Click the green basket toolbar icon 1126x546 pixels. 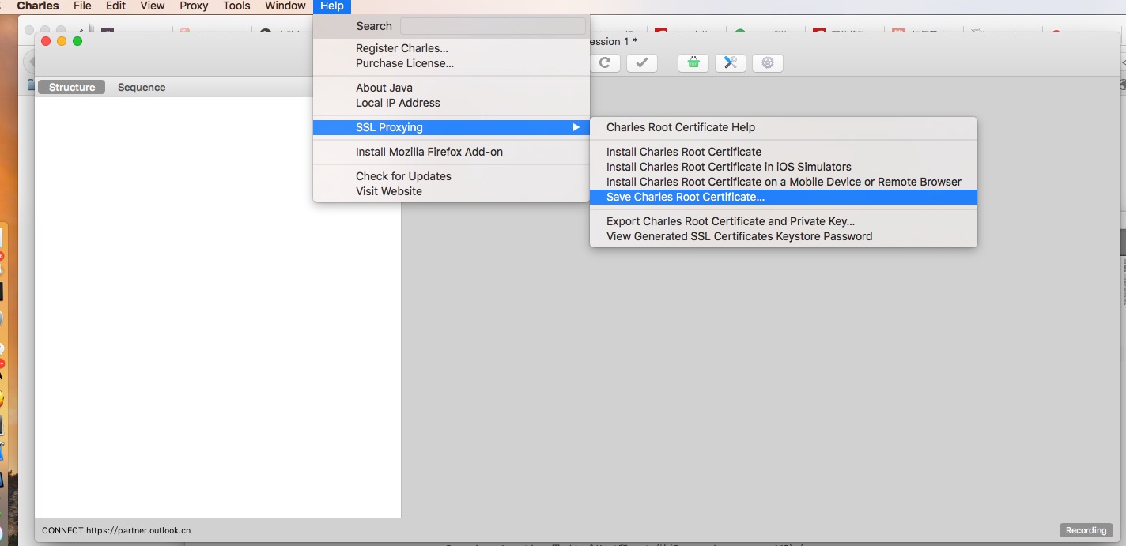[693, 62]
